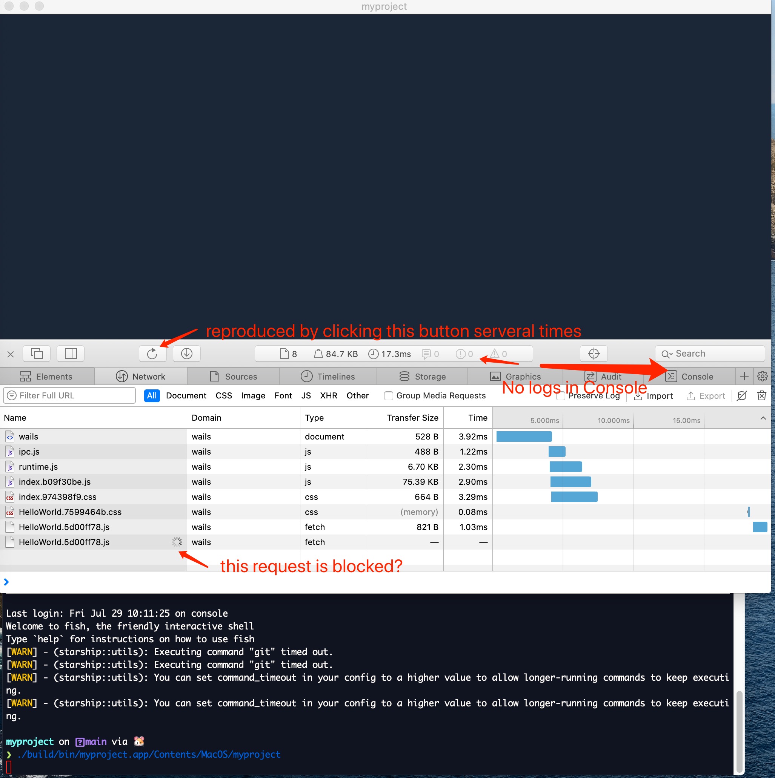775x778 pixels.
Task: Add new tab with plus icon
Action: pyautogui.click(x=744, y=376)
